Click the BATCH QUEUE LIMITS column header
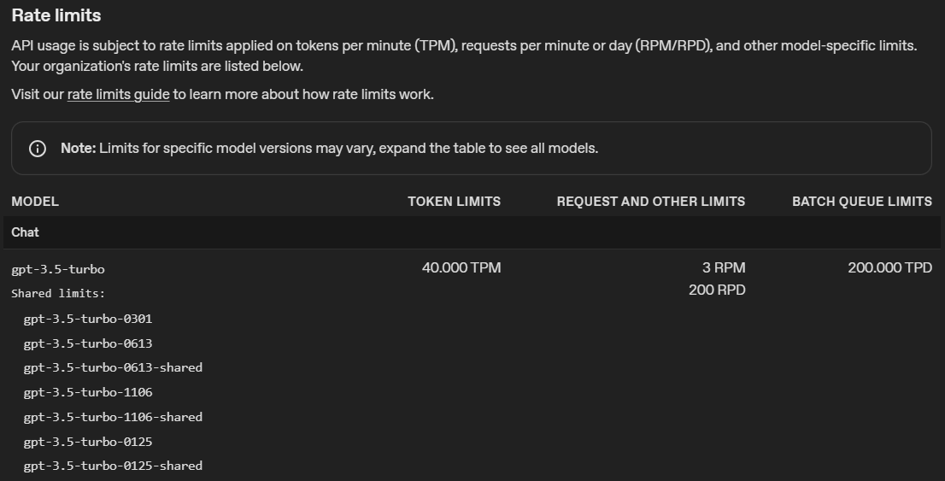Viewport: 945px width, 481px height. tap(861, 202)
